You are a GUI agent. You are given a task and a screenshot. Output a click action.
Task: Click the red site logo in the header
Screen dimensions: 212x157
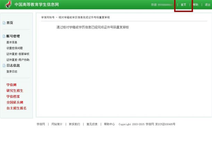point(8,5)
